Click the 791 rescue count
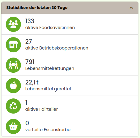The width and height of the screenshot is (140, 138). coord(30,62)
